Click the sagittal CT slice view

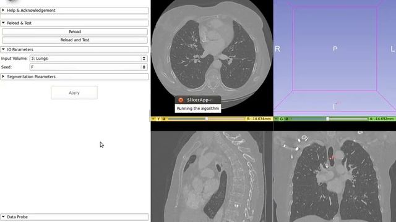[212, 176]
